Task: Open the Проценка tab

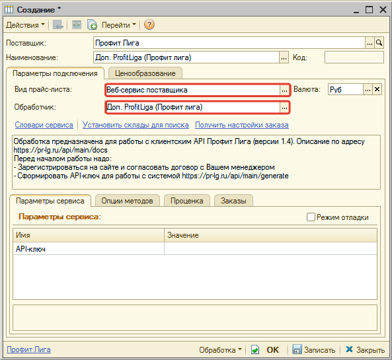Action: [187, 201]
